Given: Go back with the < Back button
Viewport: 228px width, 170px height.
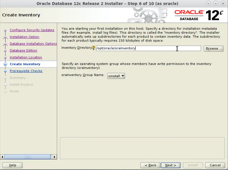Looking at the screenshot, I should pyautogui.click(x=150, y=165).
